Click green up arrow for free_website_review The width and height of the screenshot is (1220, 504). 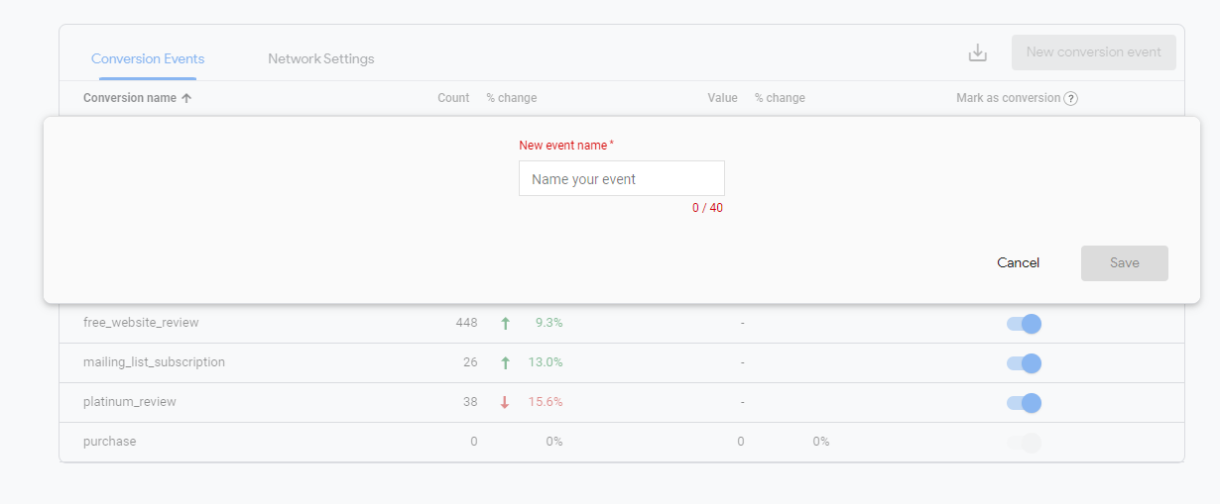pyautogui.click(x=505, y=323)
